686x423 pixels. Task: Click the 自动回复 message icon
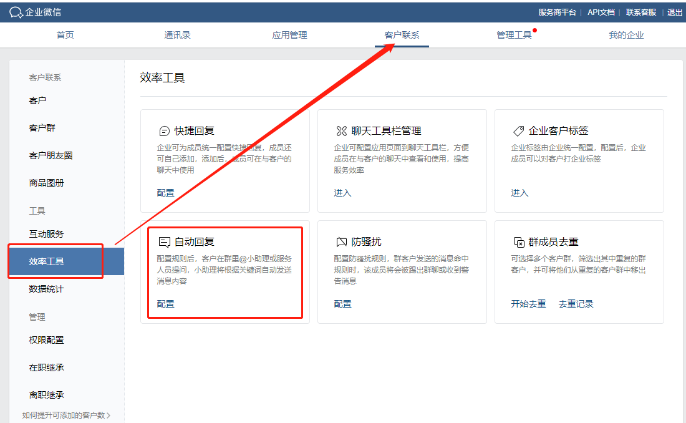164,242
